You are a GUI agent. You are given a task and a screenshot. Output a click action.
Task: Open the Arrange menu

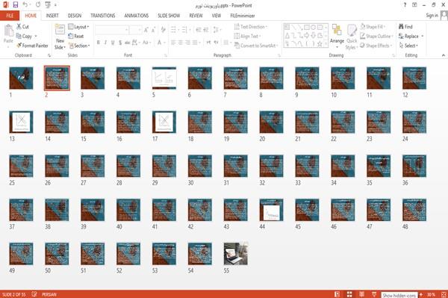pyautogui.click(x=337, y=37)
